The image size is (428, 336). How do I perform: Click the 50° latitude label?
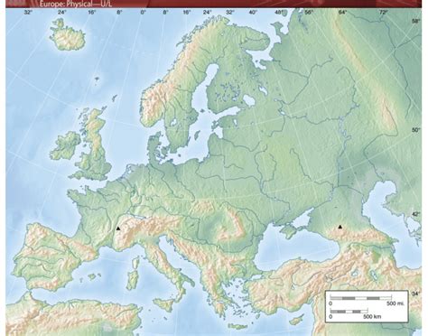tap(415, 130)
